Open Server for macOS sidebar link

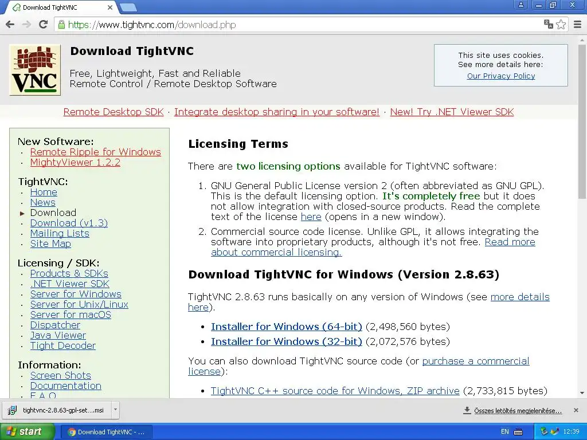71,315
